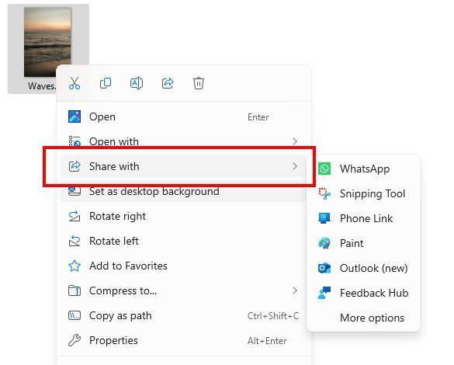The width and height of the screenshot is (454, 365).
Task: Click the Rename icon
Action: click(137, 83)
